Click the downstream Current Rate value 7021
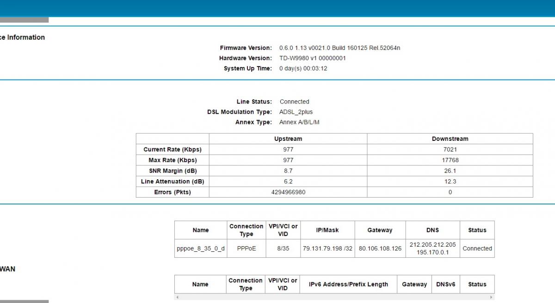The width and height of the screenshot is (555, 303). click(x=450, y=150)
